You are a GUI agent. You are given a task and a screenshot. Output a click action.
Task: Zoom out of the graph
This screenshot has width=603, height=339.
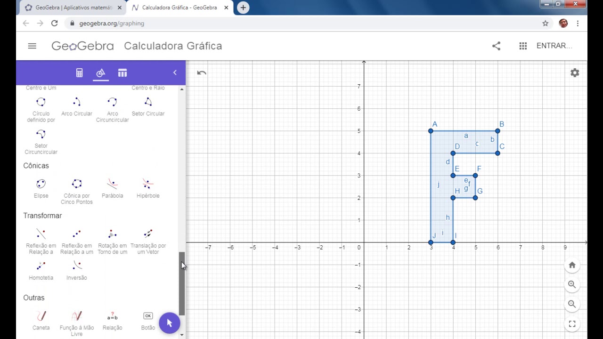pyautogui.click(x=572, y=304)
